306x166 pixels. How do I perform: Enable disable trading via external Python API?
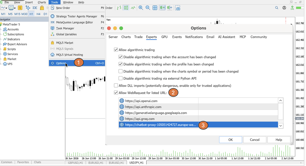120,78
